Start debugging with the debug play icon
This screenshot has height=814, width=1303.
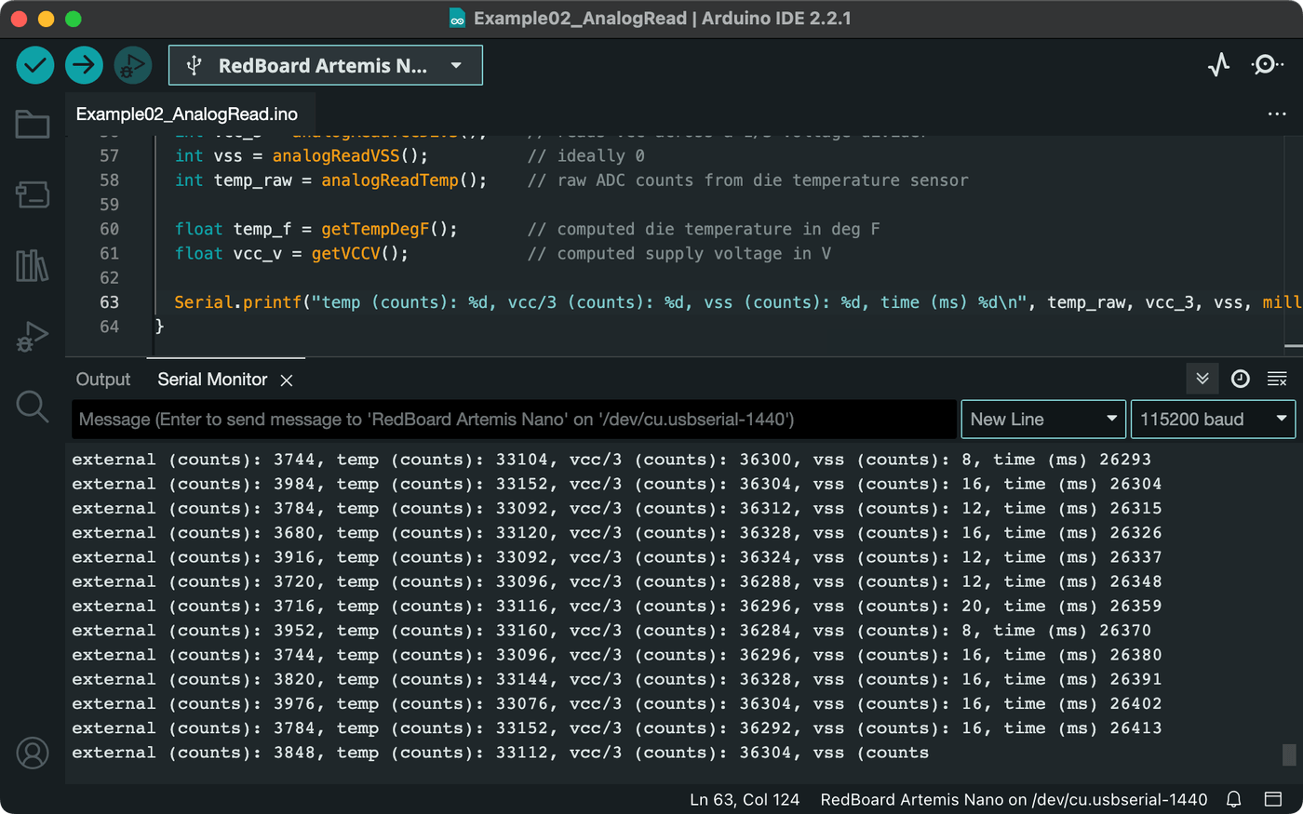(x=133, y=65)
